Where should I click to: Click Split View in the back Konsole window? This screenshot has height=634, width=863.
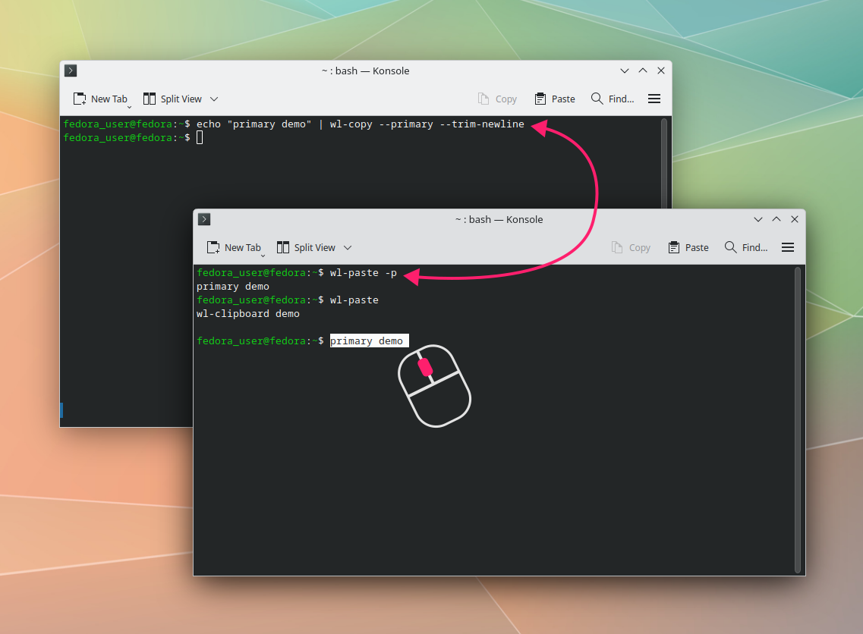[x=173, y=99]
